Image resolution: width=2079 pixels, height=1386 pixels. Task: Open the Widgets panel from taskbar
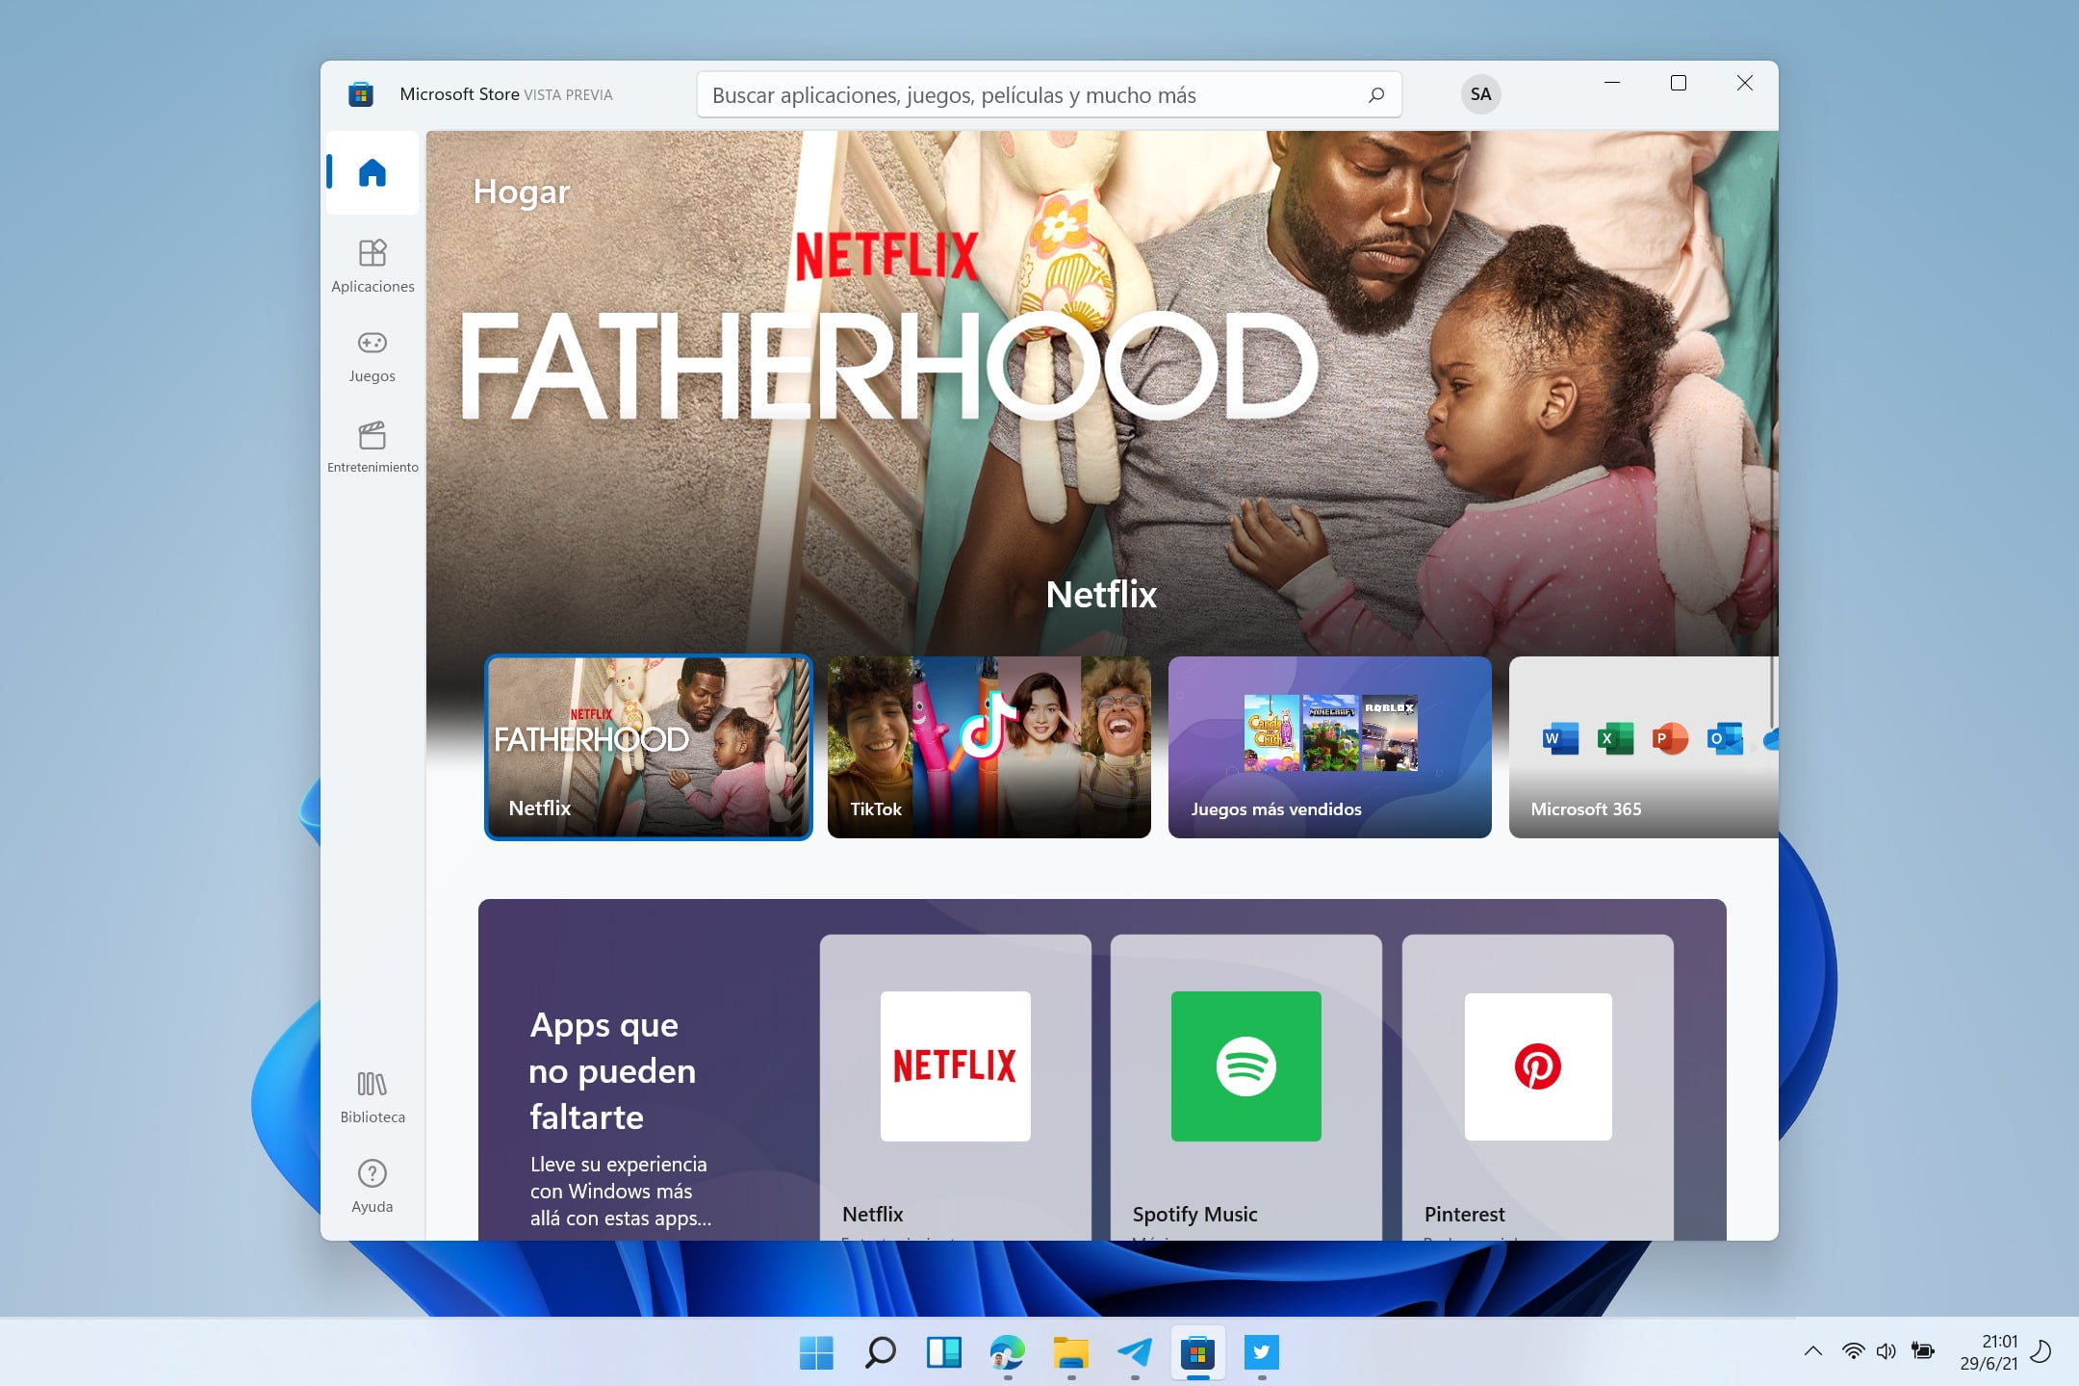tap(943, 1352)
